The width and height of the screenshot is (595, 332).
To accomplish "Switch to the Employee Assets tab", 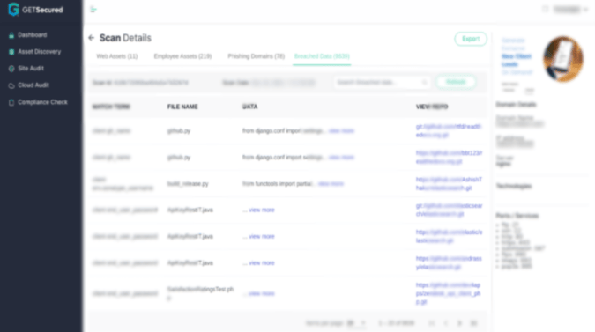I will click(x=182, y=56).
